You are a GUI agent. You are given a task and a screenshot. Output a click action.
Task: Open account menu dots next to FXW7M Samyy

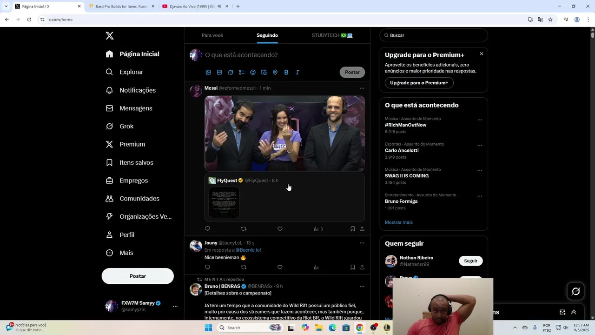point(175,306)
